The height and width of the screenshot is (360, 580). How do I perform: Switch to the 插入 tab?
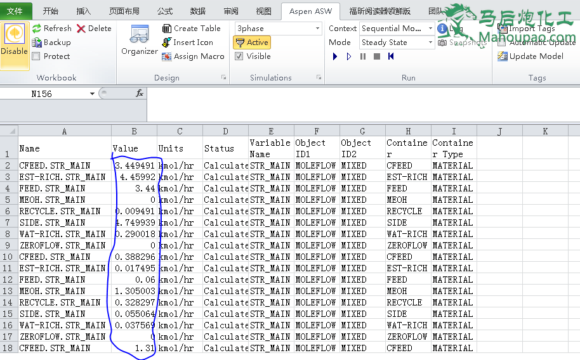point(84,11)
